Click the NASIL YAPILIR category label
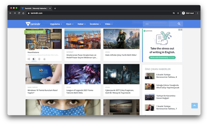Viewport: 208px width, 125px height. pos(32,87)
